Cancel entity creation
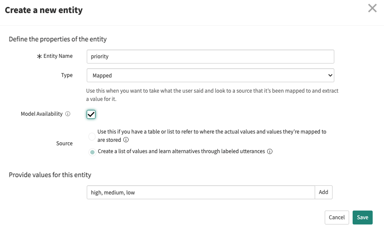Screen dimensions: 384x231 coord(337,218)
